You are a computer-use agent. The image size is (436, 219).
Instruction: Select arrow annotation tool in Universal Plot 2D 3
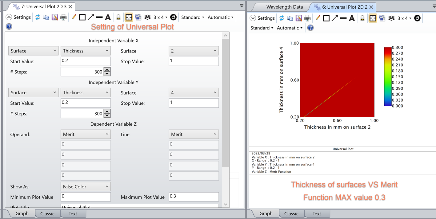coord(91,17)
